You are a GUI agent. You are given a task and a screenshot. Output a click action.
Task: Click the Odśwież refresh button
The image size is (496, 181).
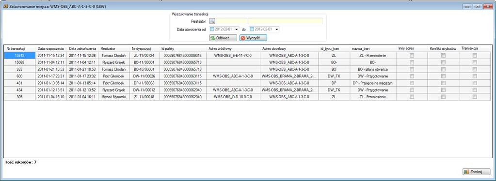(223, 38)
